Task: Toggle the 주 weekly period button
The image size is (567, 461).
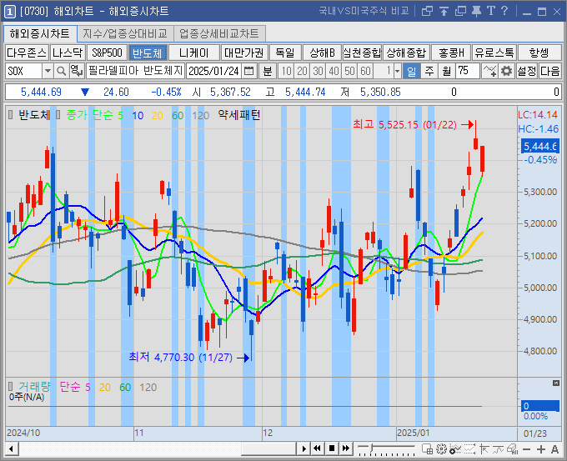Action: (429, 71)
